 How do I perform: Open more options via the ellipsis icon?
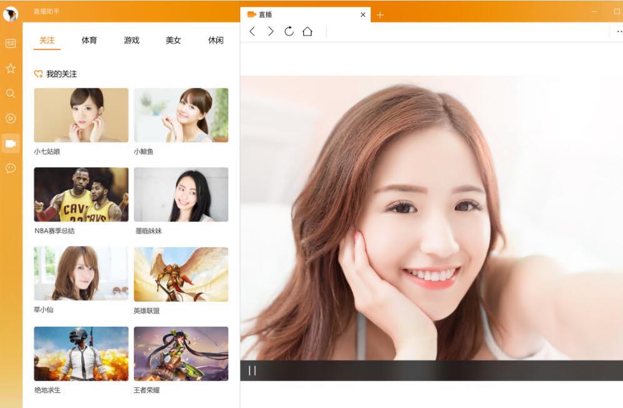pos(619,31)
